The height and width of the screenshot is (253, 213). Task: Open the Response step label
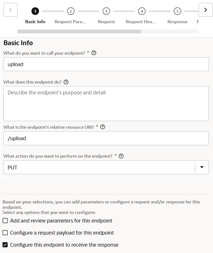[177, 22]
